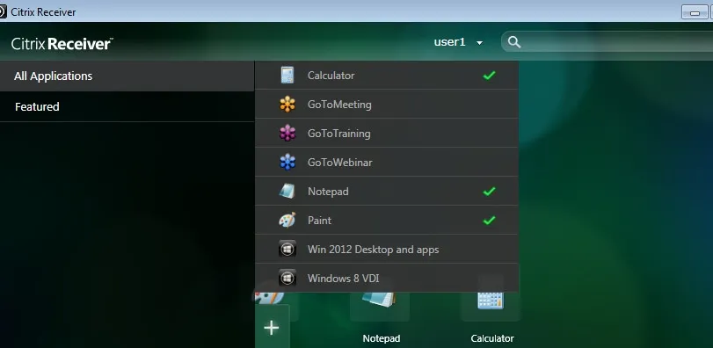This screenshot has height=348, width=713.
Task: Choose the GoToMeeting entry
Action: pyautogui.click(x=387, y=104)
